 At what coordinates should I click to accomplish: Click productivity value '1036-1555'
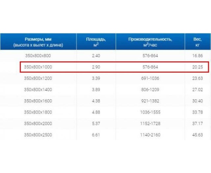click(x=150, y=112)
